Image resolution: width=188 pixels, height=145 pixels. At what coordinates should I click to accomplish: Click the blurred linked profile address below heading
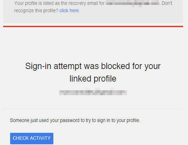tap(93, 92)
